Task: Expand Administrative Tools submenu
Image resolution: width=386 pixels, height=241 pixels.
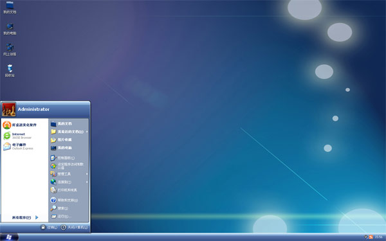Action: click(x=69, y=174)
